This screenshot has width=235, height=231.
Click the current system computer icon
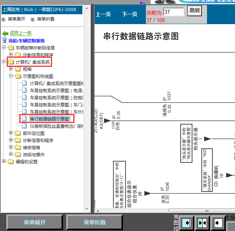pyautogui.click(x=4, y=40)
